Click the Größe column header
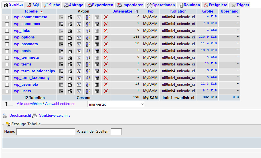 (x=208, y=11)
